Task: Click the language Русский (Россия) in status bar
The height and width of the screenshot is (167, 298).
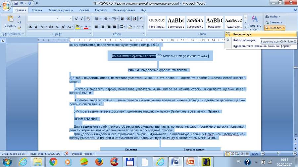Action: click(x=82, y=154)
